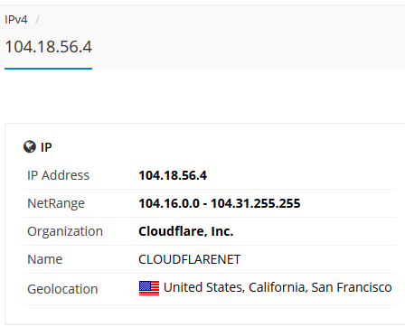Click the IPv4 breadcrumb link
The image size is (405, 327).
click(x=16, y=20)
